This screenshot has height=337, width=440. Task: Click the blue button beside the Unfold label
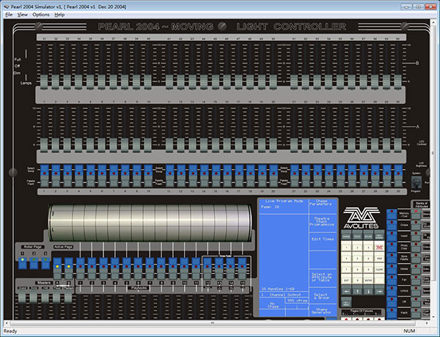pos(392,291)
